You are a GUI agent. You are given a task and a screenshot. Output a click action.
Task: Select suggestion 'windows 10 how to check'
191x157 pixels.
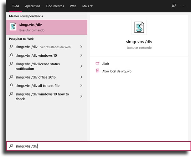tap(47, 97)
